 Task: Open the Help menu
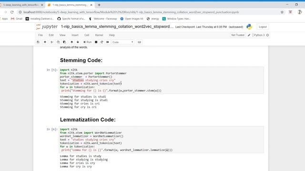(x=112, y=35)
